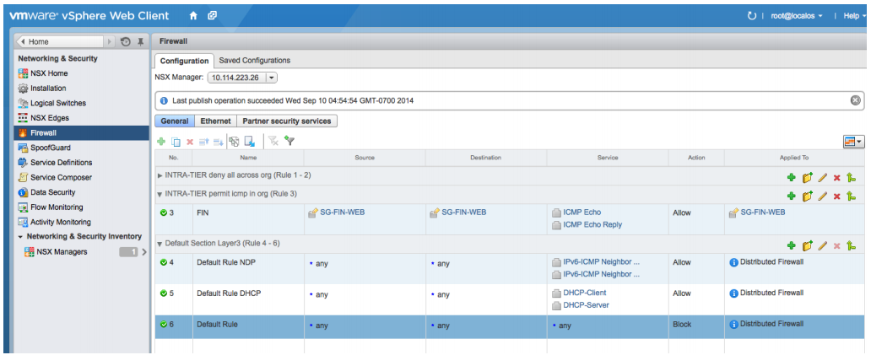Click the refresh icon in top header

coord(751,16)
